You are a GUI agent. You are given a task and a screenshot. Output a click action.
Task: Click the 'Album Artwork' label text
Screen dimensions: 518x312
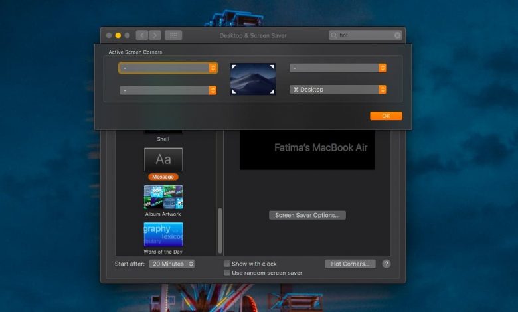tap(163, 214)
